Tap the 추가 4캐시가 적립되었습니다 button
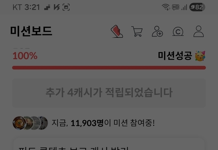 point(109,93)
